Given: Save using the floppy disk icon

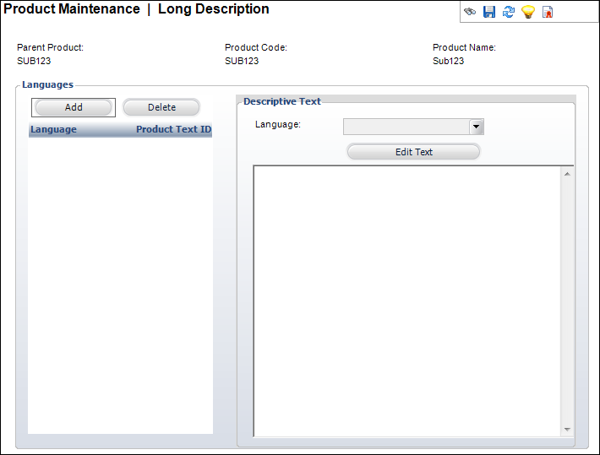Looking at the screenshot, I should pos(489,12).
